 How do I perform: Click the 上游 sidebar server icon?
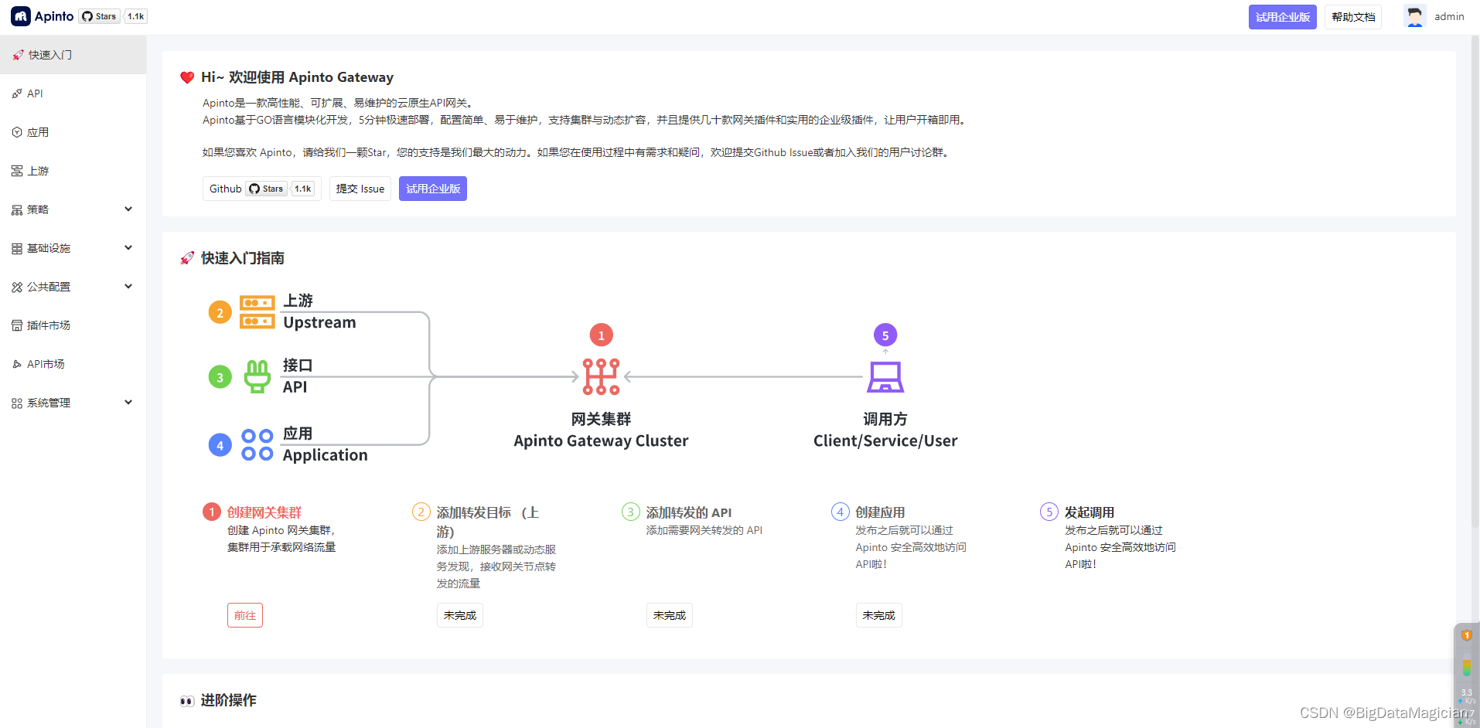tap(17, 171)
